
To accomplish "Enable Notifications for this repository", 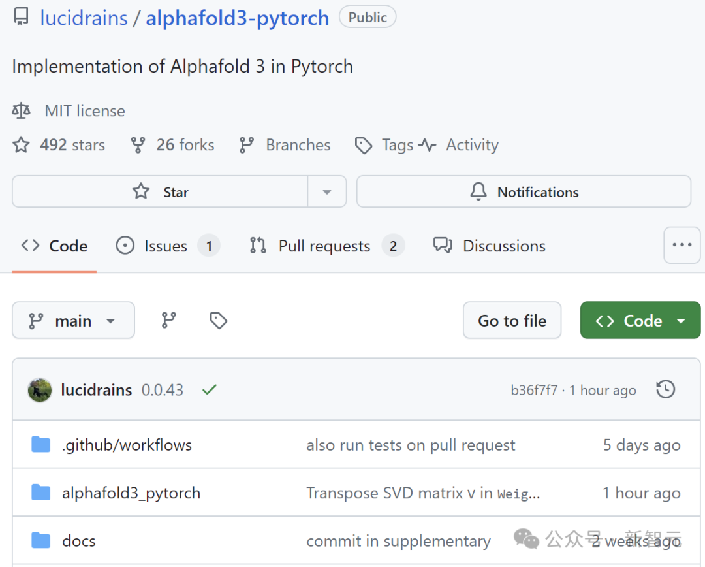I will [524, 191].
